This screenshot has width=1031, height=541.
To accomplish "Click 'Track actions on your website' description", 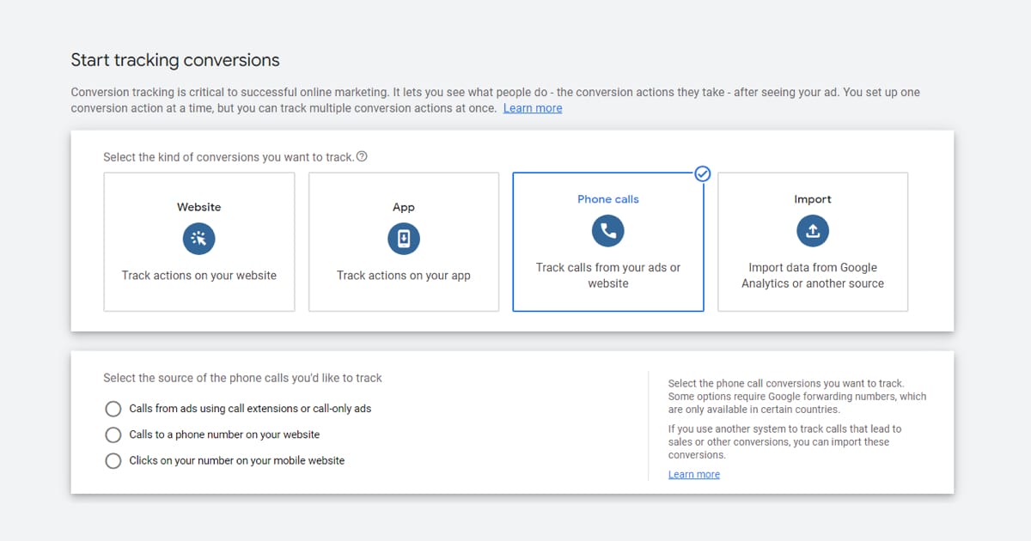I will tap(199, 276).
